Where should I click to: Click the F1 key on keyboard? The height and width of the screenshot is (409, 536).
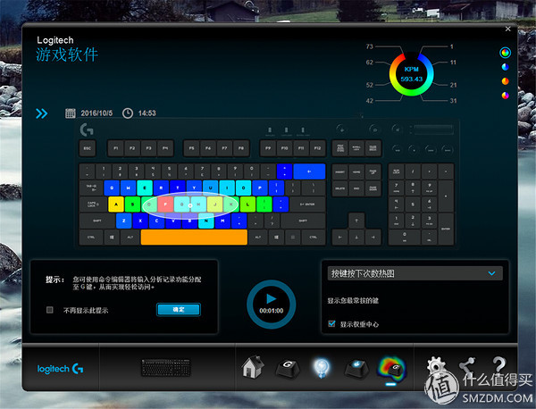click(116, 148)
